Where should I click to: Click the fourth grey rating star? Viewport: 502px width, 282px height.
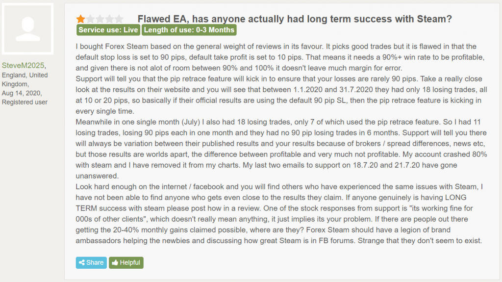tap(110, 19)
